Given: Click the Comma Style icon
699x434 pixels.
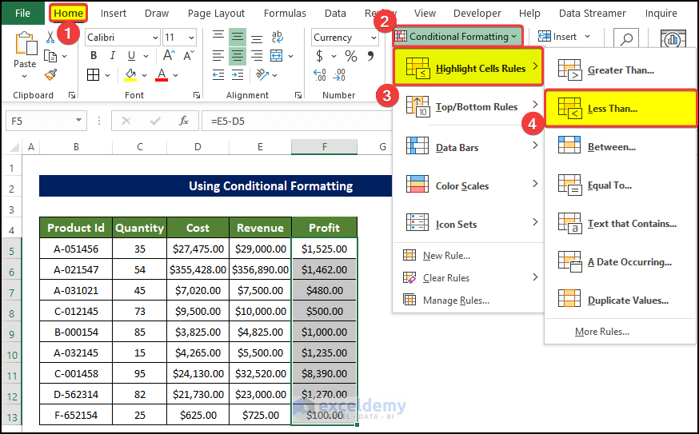Looking at the screenshot, I should pyautogui.click(x=370, y=56).
